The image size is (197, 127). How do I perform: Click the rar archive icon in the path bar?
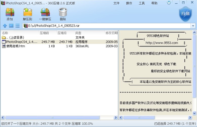point(26,26)
